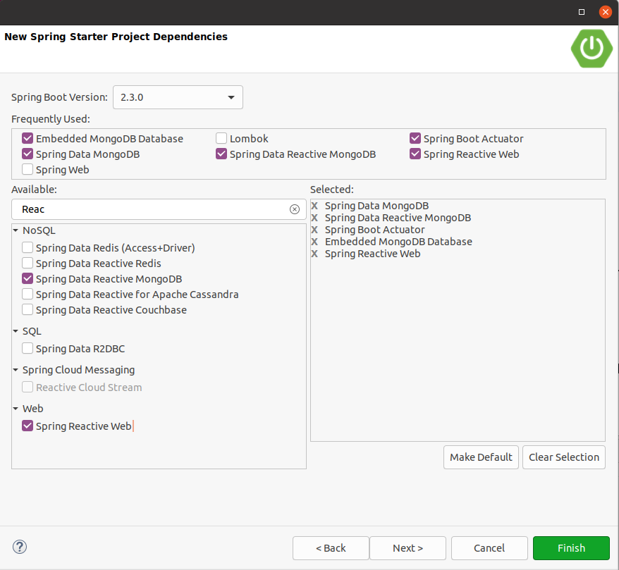Cancel the dialog

click(489, 548)
